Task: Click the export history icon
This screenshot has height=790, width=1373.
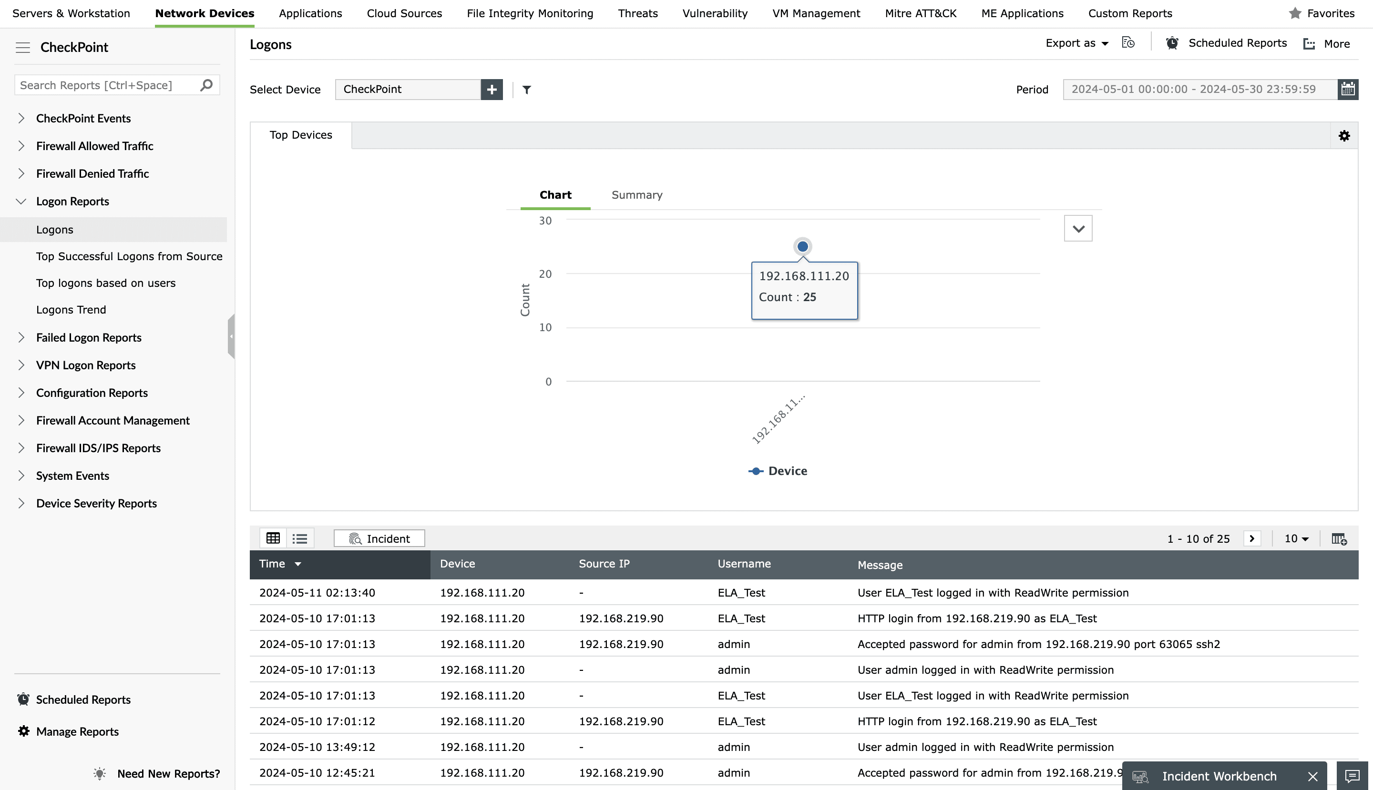Action: (x=1127, y=43)
